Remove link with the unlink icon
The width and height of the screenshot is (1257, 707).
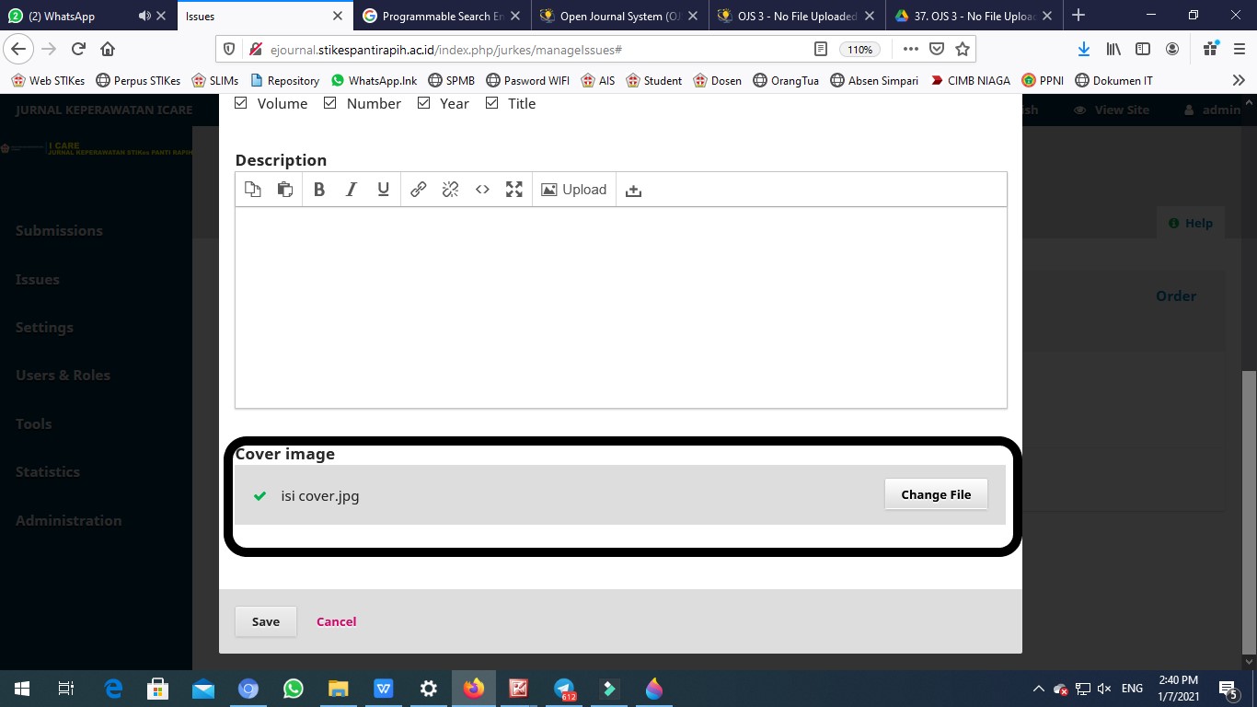[x=450, y=190]
